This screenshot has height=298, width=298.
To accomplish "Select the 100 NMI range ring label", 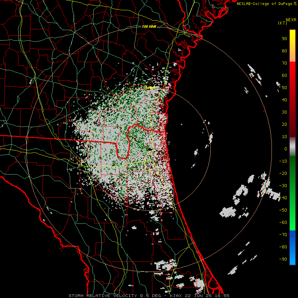I will tap(149, 26).
